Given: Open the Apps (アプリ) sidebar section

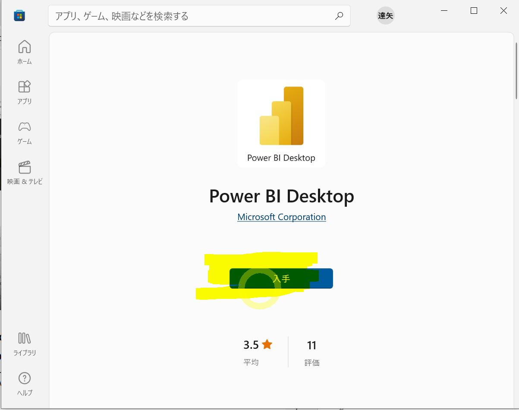Looking at the screenshot, I should coord(25,92).
